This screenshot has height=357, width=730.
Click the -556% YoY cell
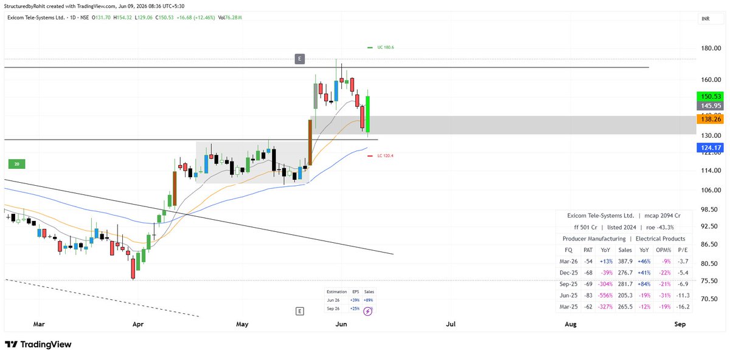(605, 295)
